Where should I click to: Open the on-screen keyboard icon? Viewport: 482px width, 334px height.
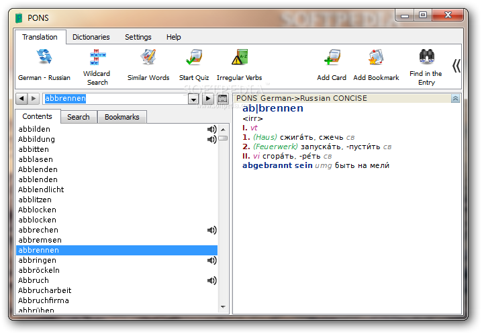click(222, 99)
